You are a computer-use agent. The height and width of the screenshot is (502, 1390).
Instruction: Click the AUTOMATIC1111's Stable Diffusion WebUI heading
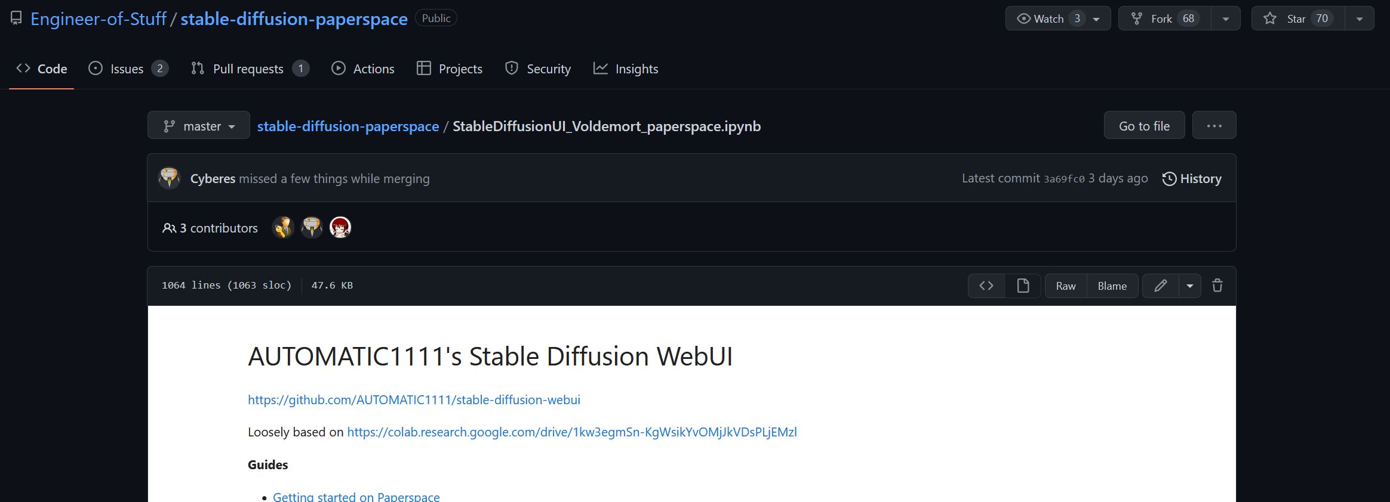pos(490,356)
